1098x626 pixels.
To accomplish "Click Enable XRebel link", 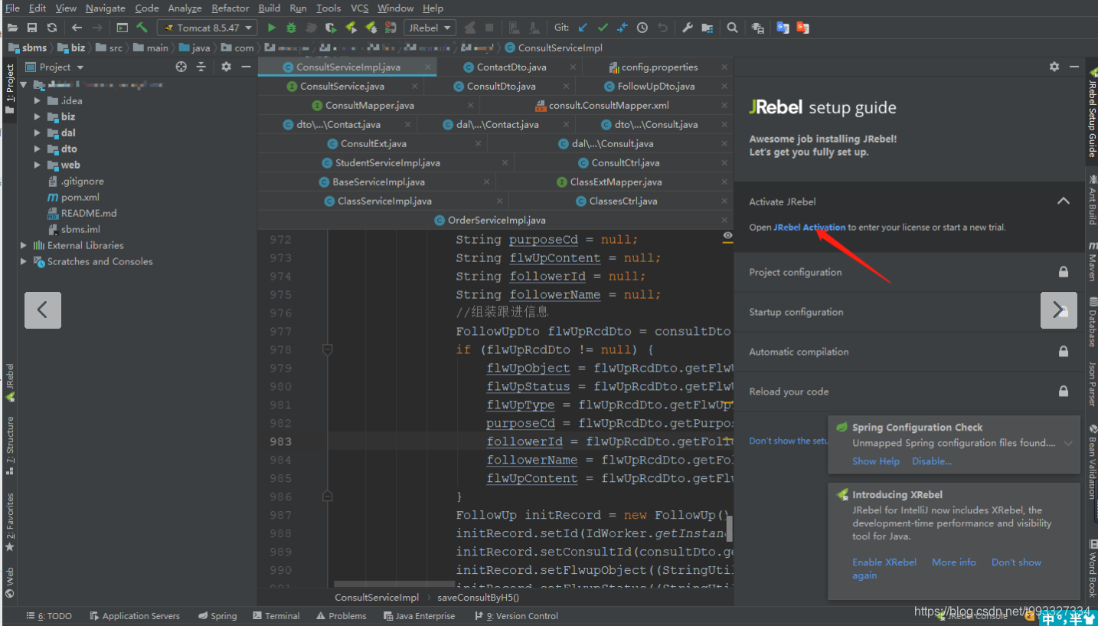I will pos(884,562).
